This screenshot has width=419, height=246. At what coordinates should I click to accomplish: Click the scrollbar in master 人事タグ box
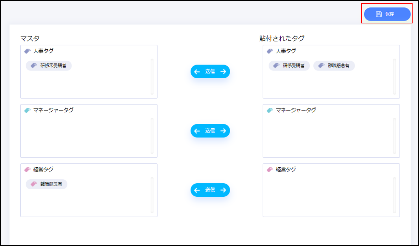coord(152,77)
